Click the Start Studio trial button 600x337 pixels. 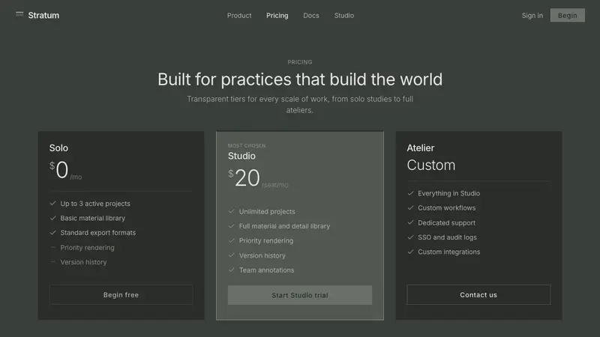299,295
